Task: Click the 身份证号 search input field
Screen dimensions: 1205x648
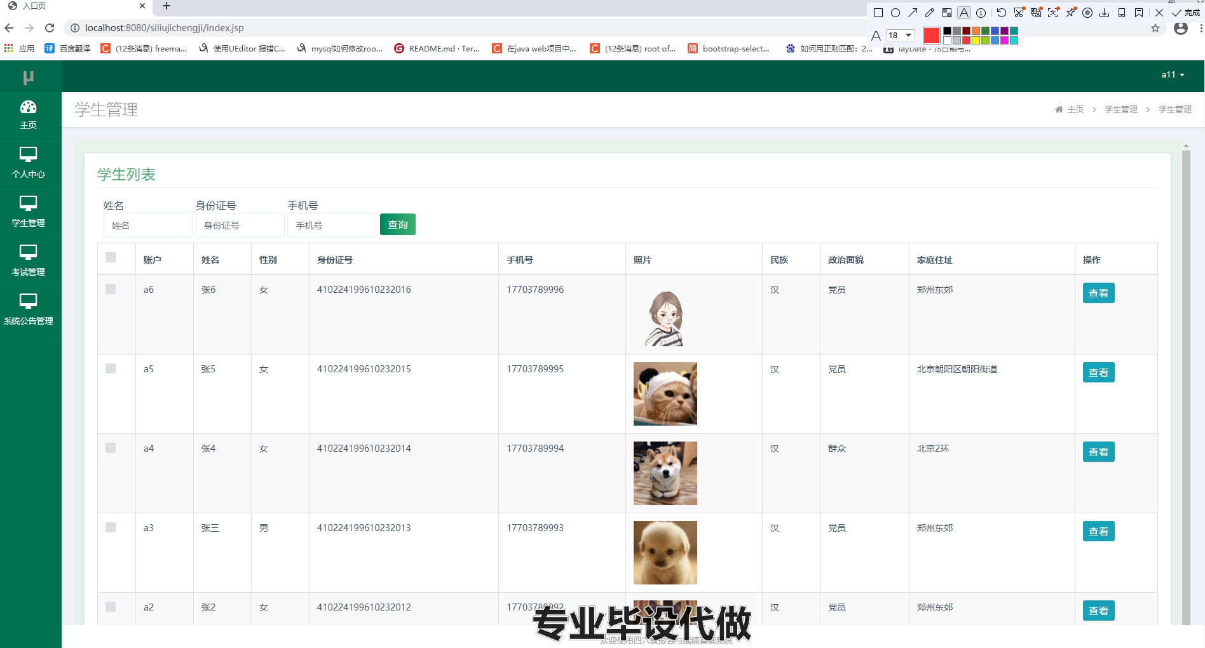Action: click(240, 226)
